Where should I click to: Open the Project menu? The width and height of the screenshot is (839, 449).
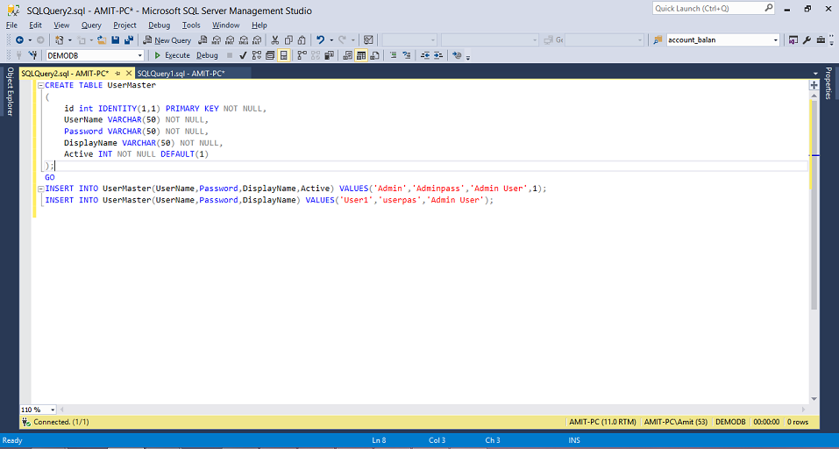point(124,25)
